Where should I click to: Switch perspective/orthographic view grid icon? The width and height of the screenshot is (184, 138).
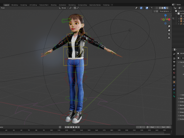pyautogui.click(x=169, y=38)
